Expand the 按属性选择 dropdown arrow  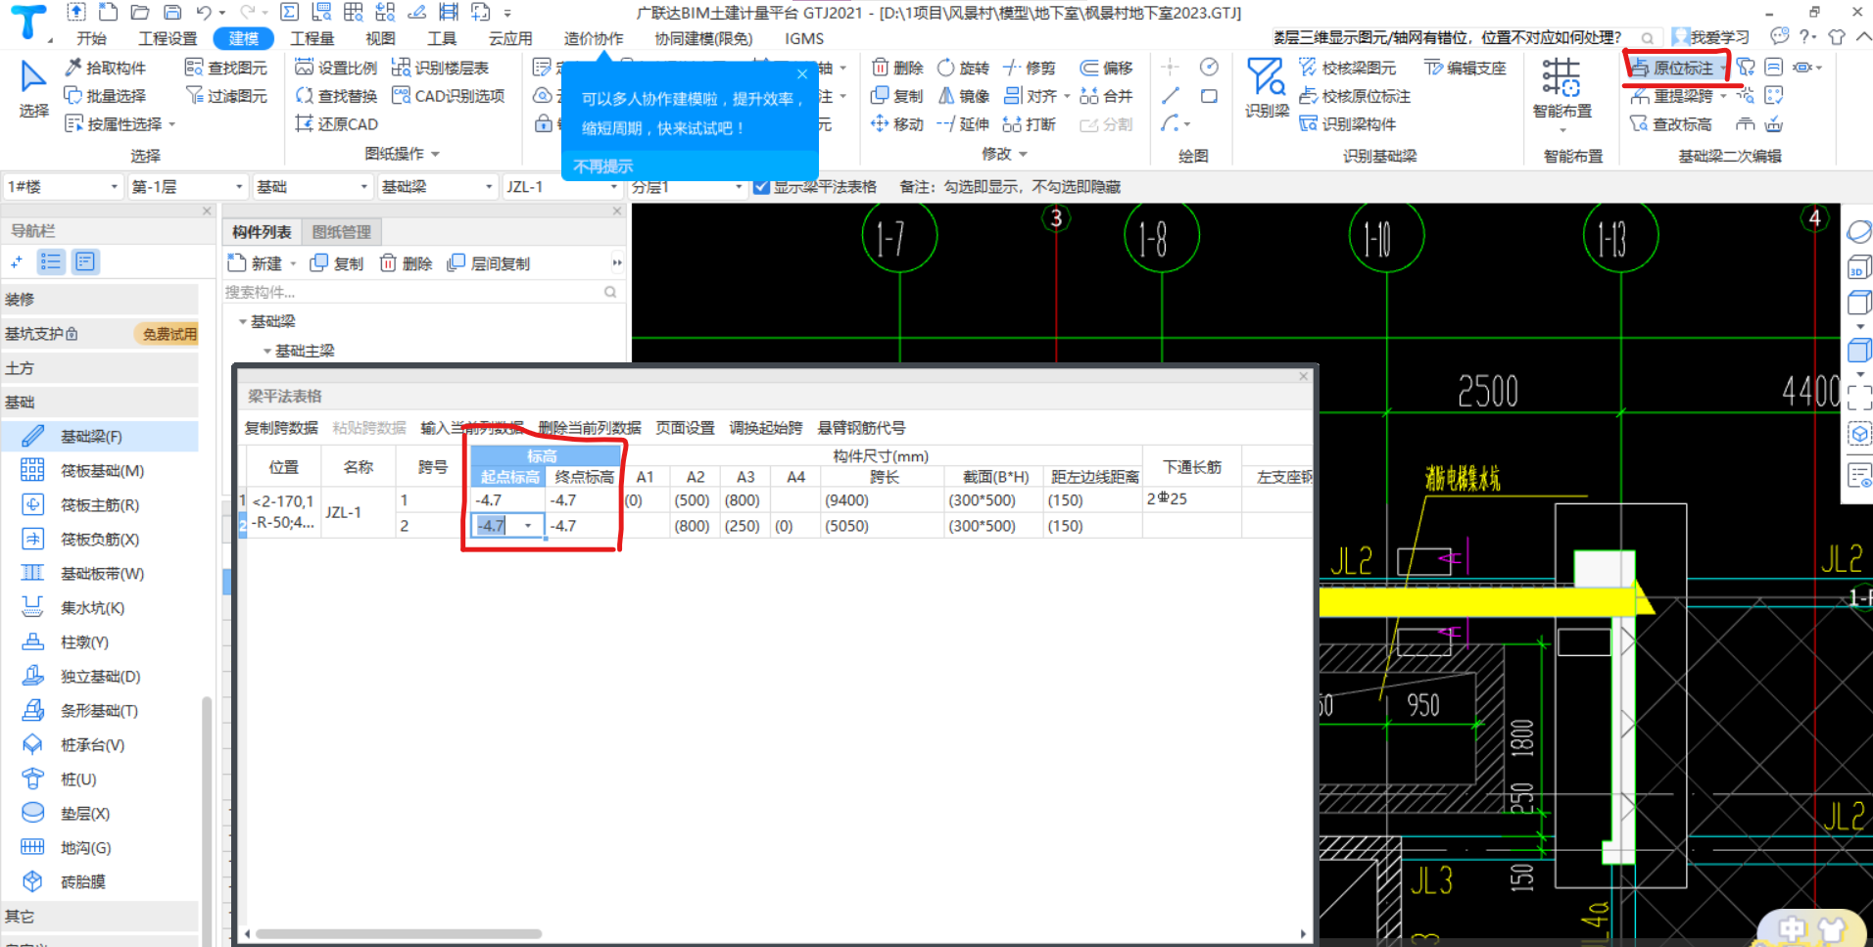tap(172, 124)
